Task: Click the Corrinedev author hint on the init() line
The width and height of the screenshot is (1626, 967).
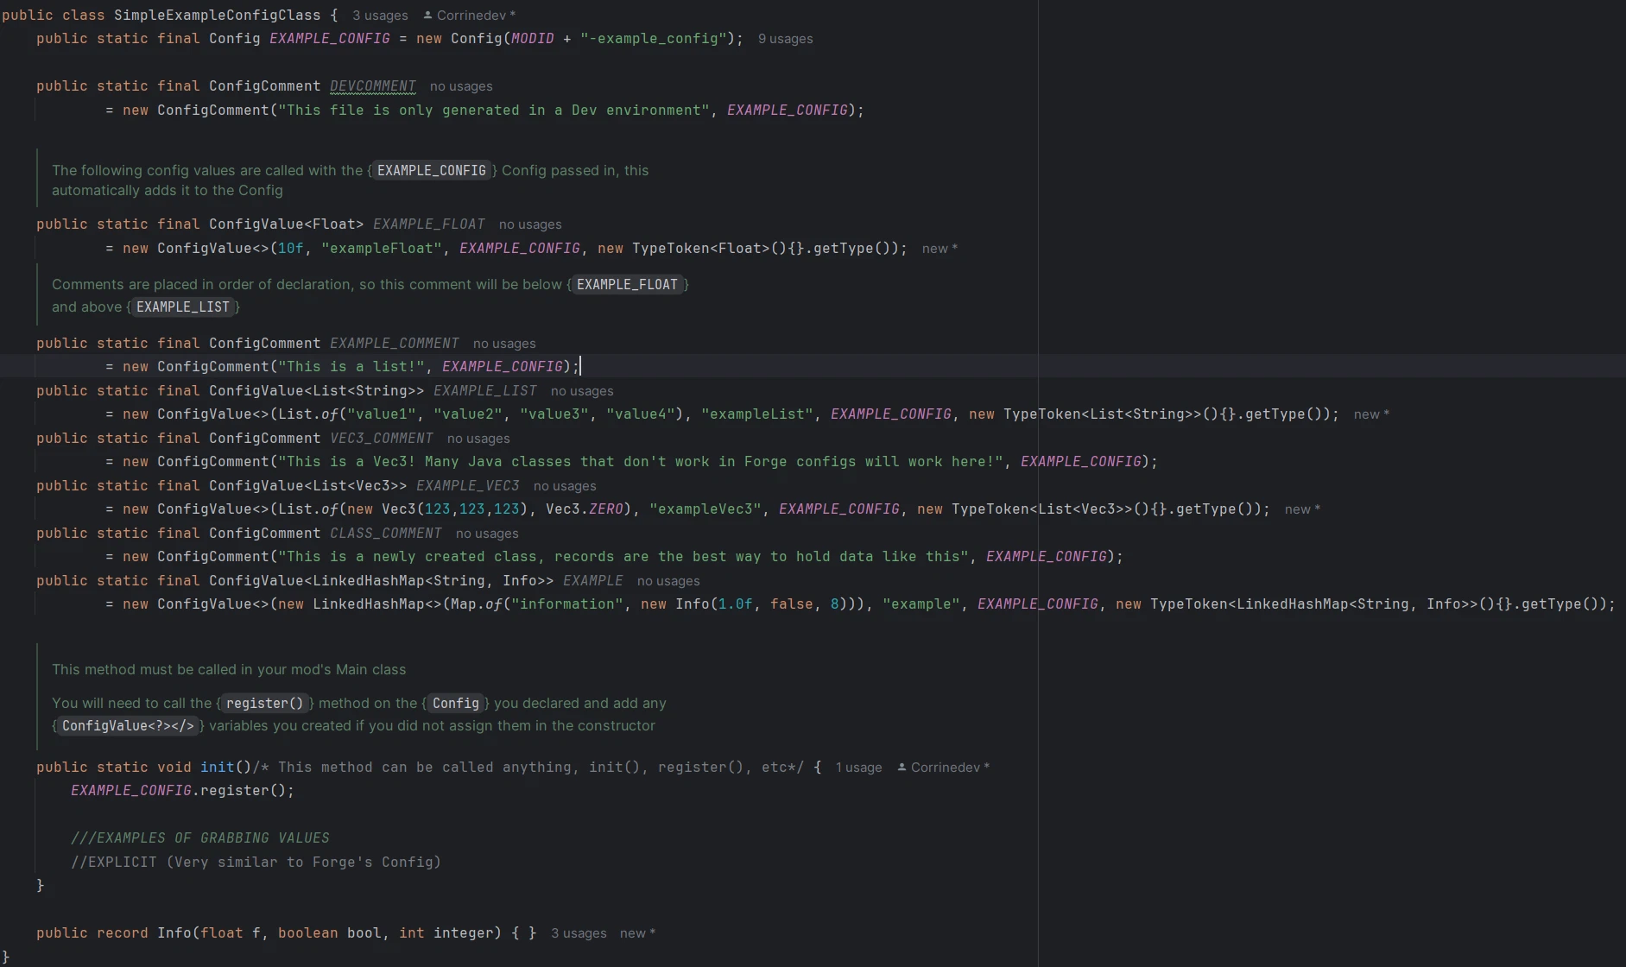Action: pos(943,768)
